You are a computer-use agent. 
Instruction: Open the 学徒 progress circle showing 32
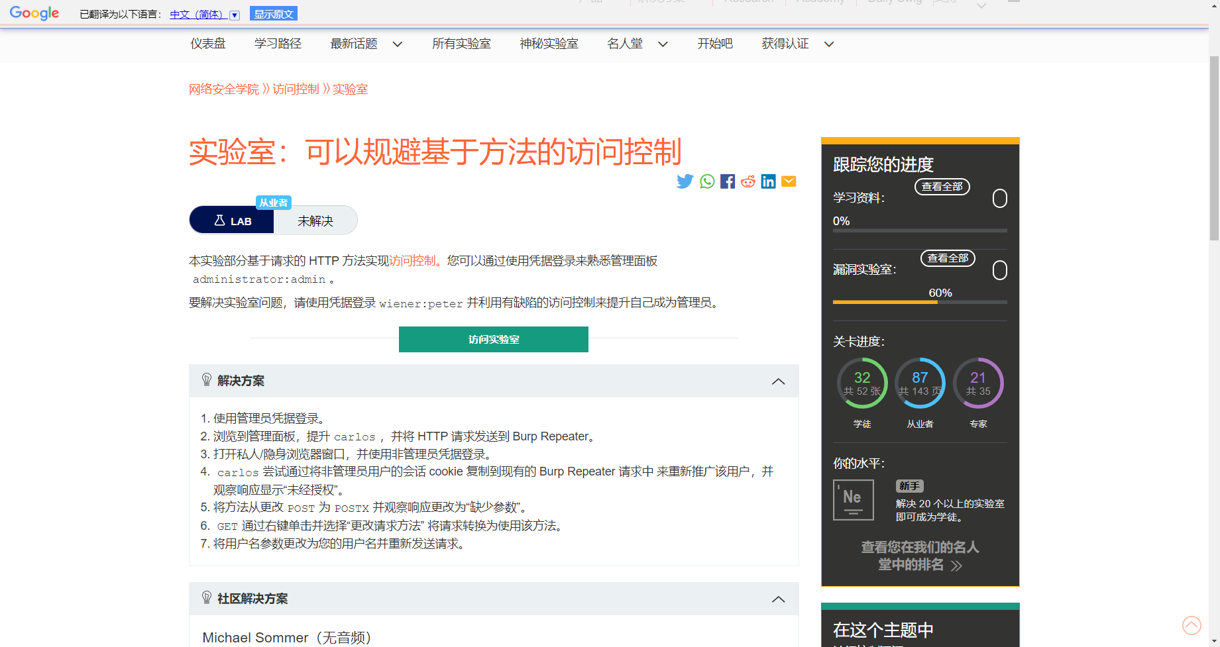click(x=862, y=383)
